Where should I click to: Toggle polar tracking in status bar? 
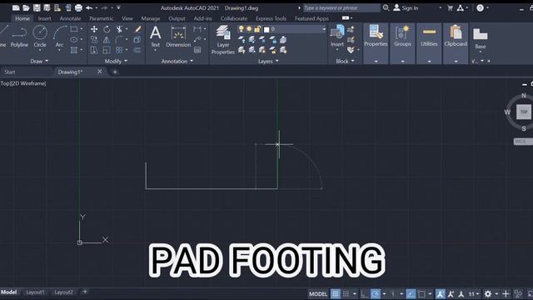tap(376, 294)
